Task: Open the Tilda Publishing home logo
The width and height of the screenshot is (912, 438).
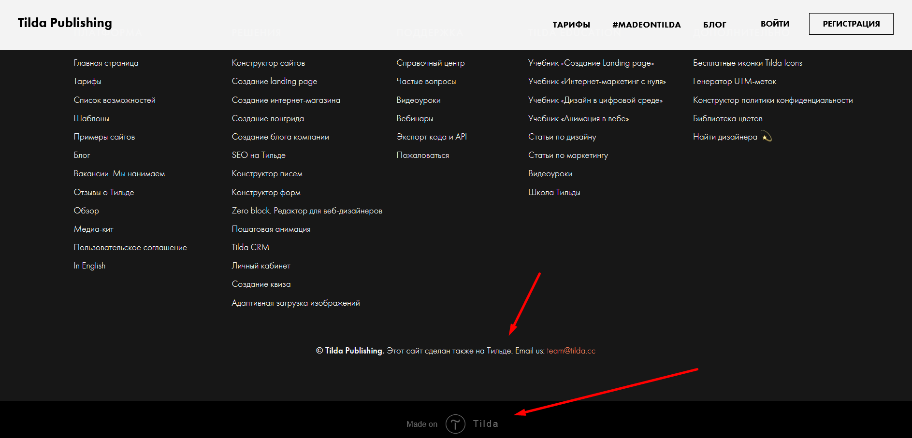Action: (x=65, y=23)
